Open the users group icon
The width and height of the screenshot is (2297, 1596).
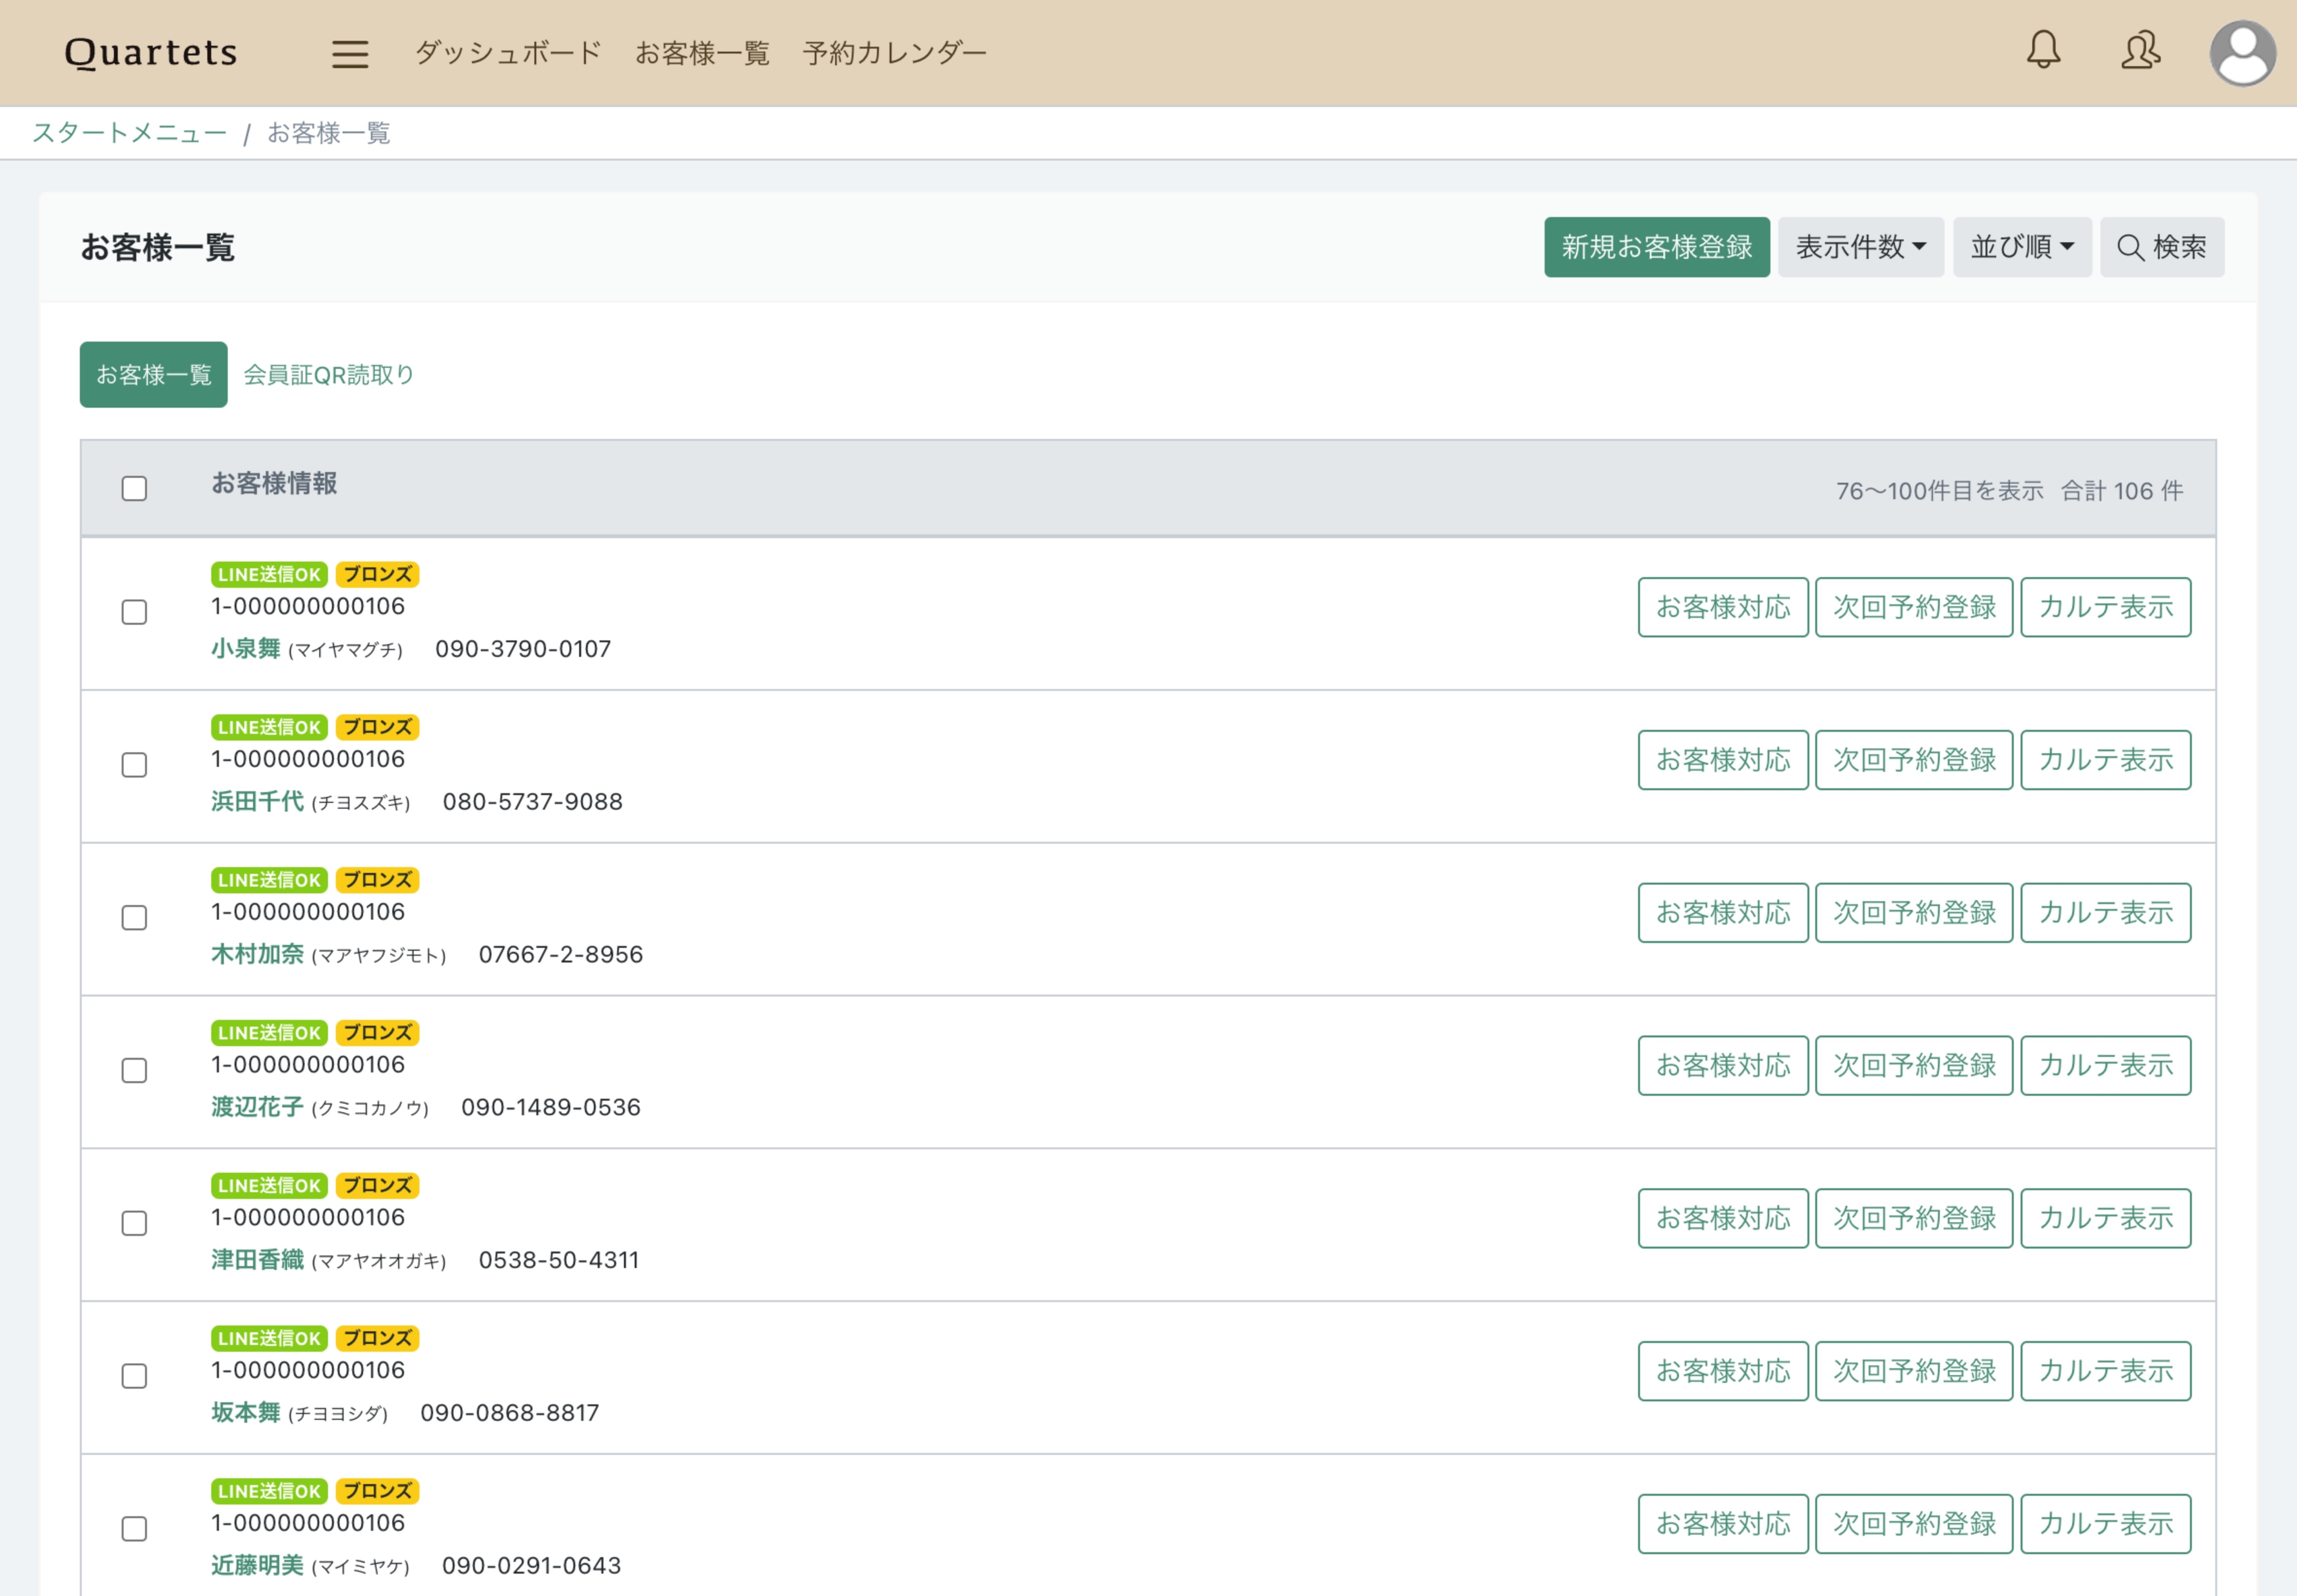tap(2140, 50)
